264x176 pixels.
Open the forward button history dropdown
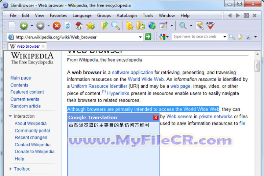point(48,26)
